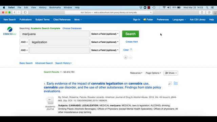Add a search row with the plus icon
Screen dimensions: 217x122
coord(126,57)
